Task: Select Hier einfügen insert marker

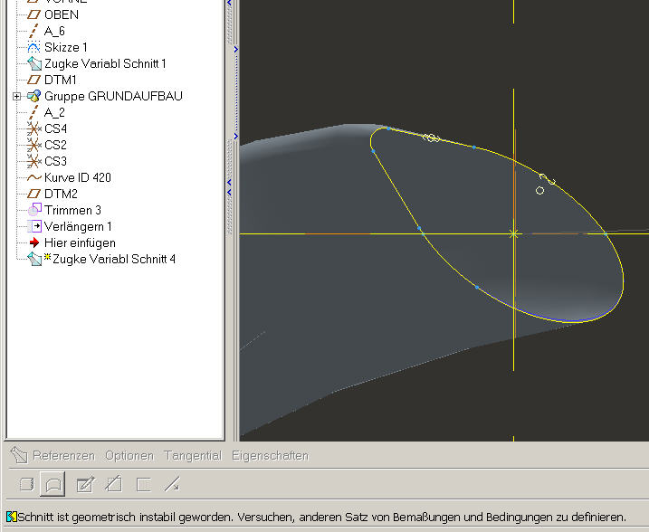Action: click(80, 242)
